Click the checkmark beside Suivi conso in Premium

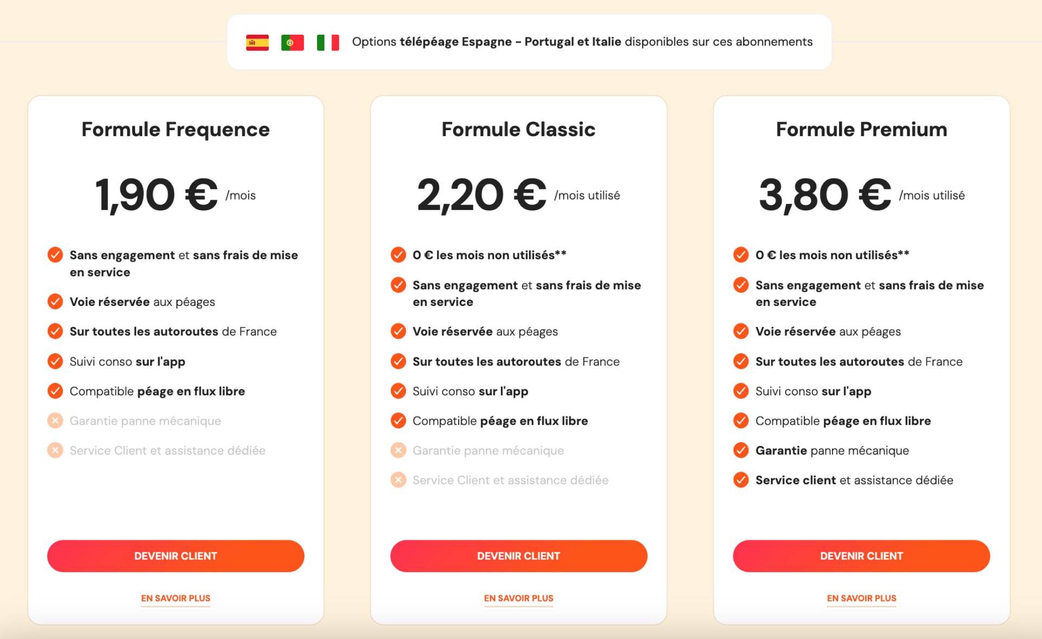(x=741, y=391)
